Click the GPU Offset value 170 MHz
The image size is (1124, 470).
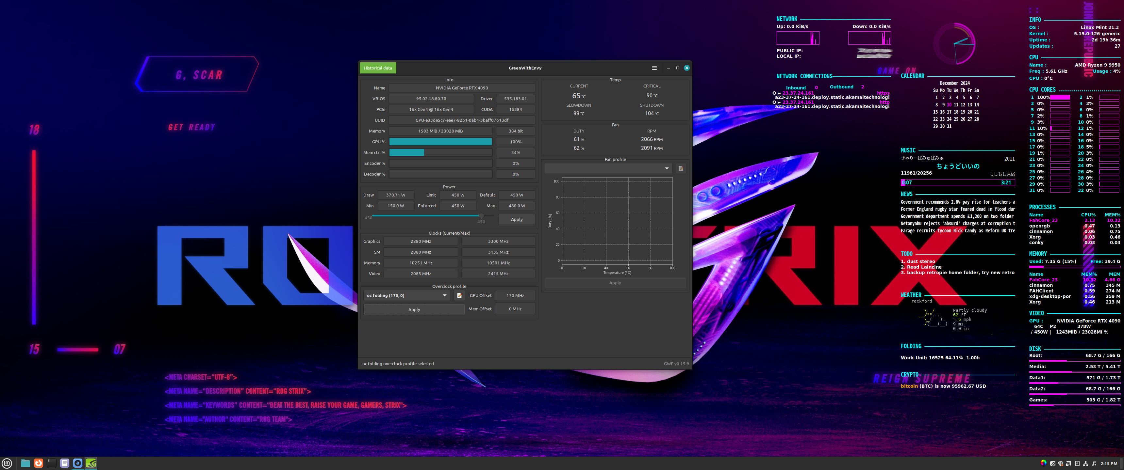[x=515, y=296]
